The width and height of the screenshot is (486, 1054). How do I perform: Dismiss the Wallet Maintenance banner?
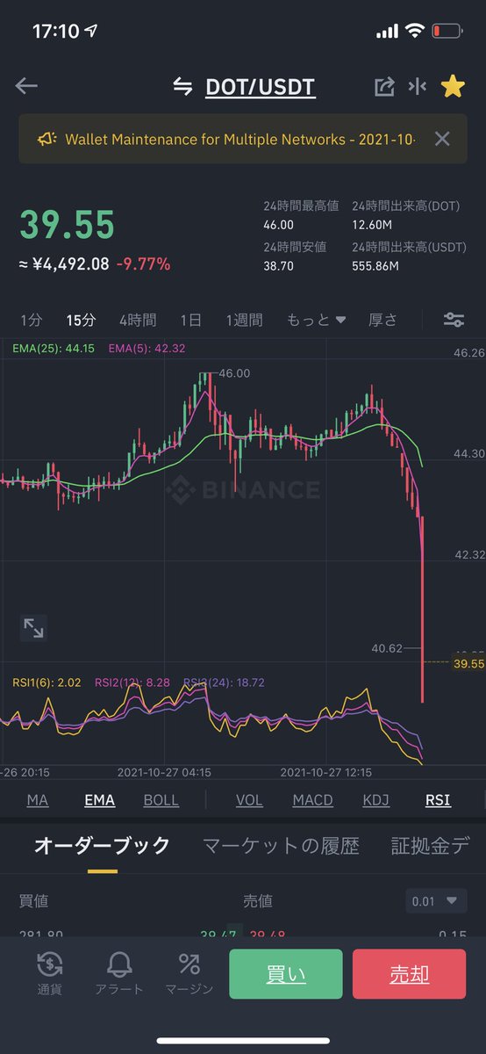442,139
